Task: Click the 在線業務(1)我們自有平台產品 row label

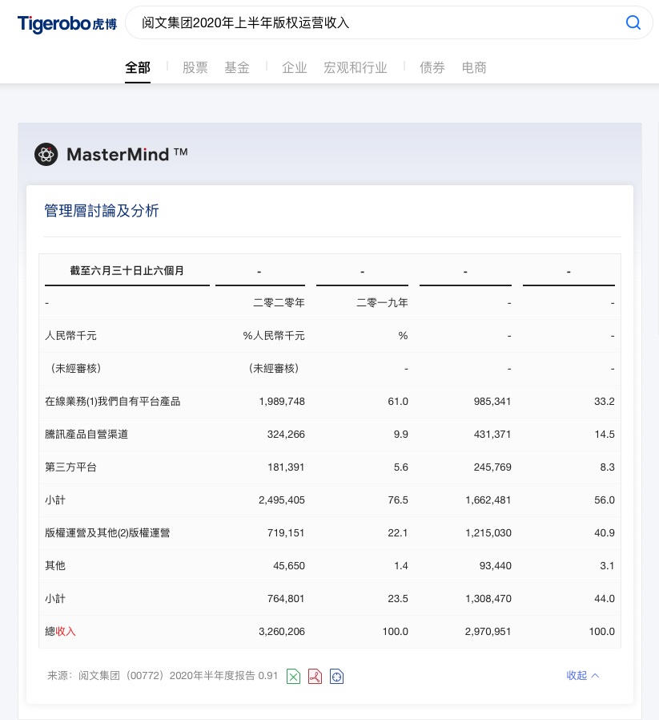Action: [x=112, y=402]
